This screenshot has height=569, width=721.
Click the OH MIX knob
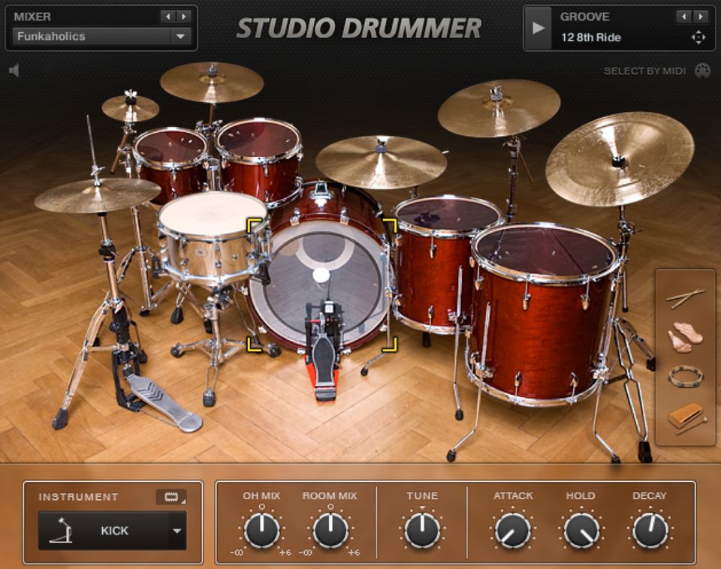[261, 531]
